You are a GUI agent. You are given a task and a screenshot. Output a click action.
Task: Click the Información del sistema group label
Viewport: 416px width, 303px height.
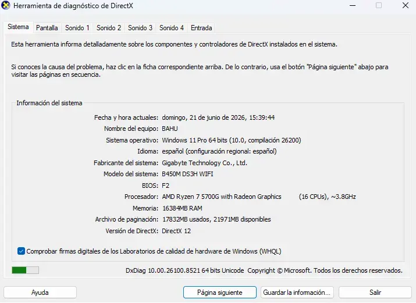pos(49,103)
